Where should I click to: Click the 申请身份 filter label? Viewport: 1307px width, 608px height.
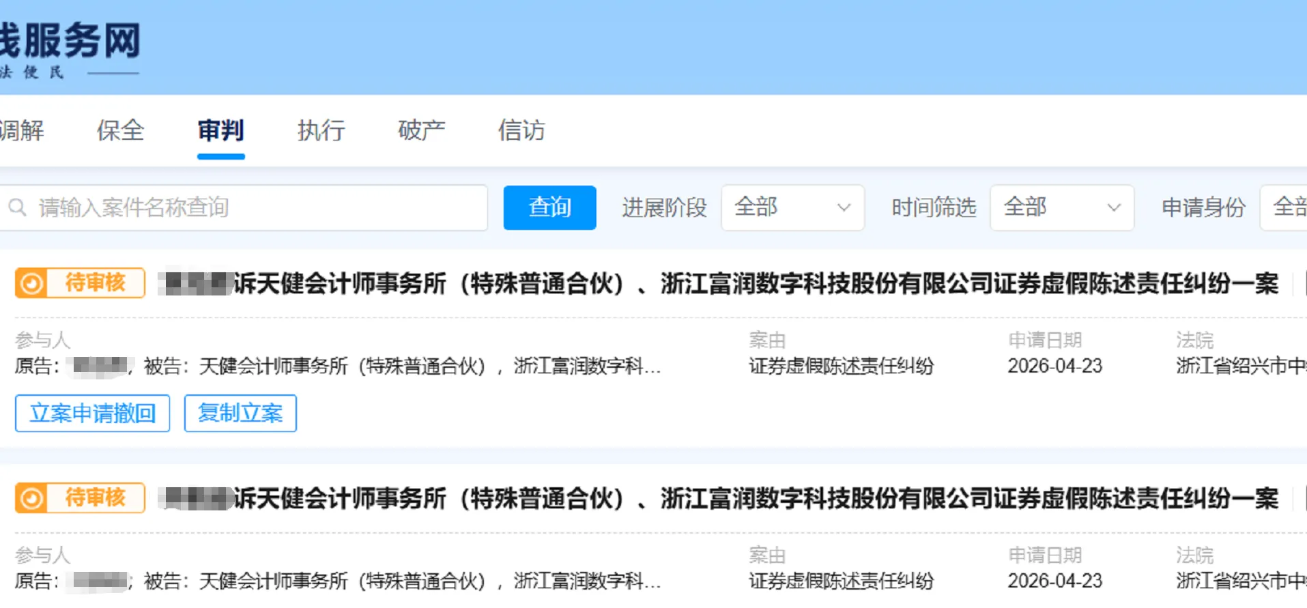coord(1203,207)
